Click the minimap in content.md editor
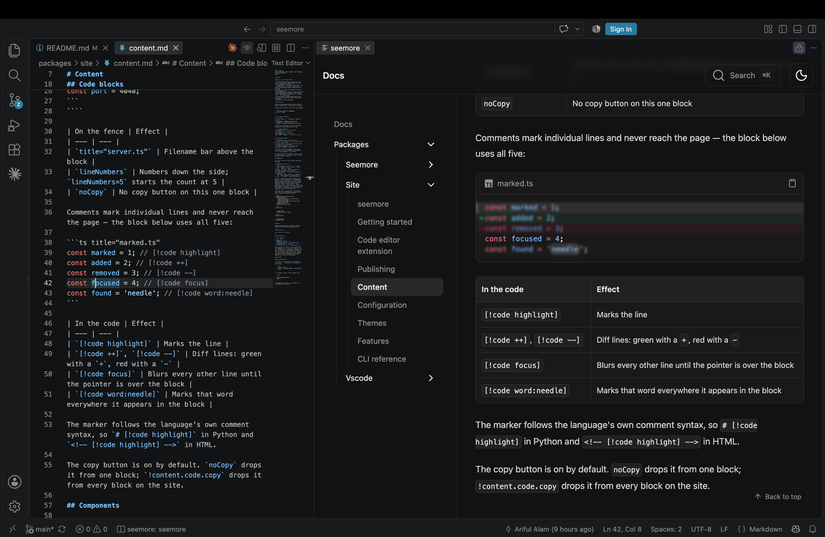The height and width of the screenshot is (537, 825). click(288, 177)
